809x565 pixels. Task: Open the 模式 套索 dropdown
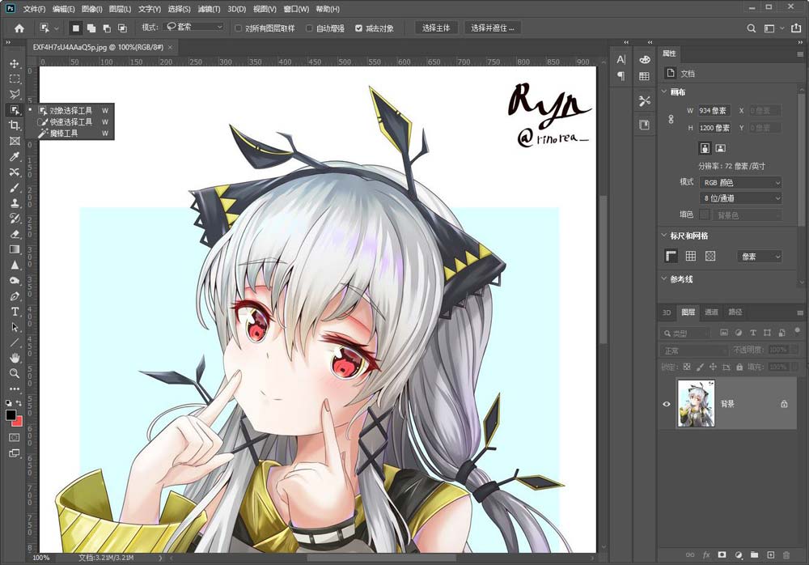[194, 27]
